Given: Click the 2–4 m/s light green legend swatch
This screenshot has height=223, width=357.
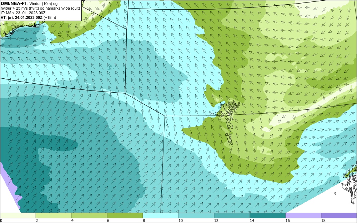Looking at the screenshot, I should (54, 215).
